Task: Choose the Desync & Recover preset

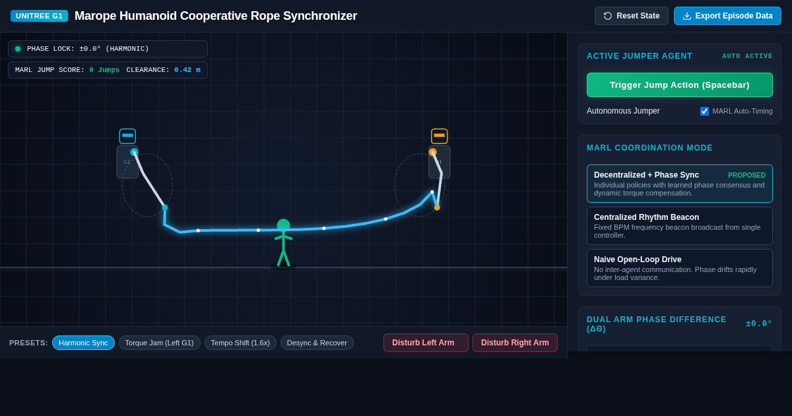Action: tap(317, 343)
